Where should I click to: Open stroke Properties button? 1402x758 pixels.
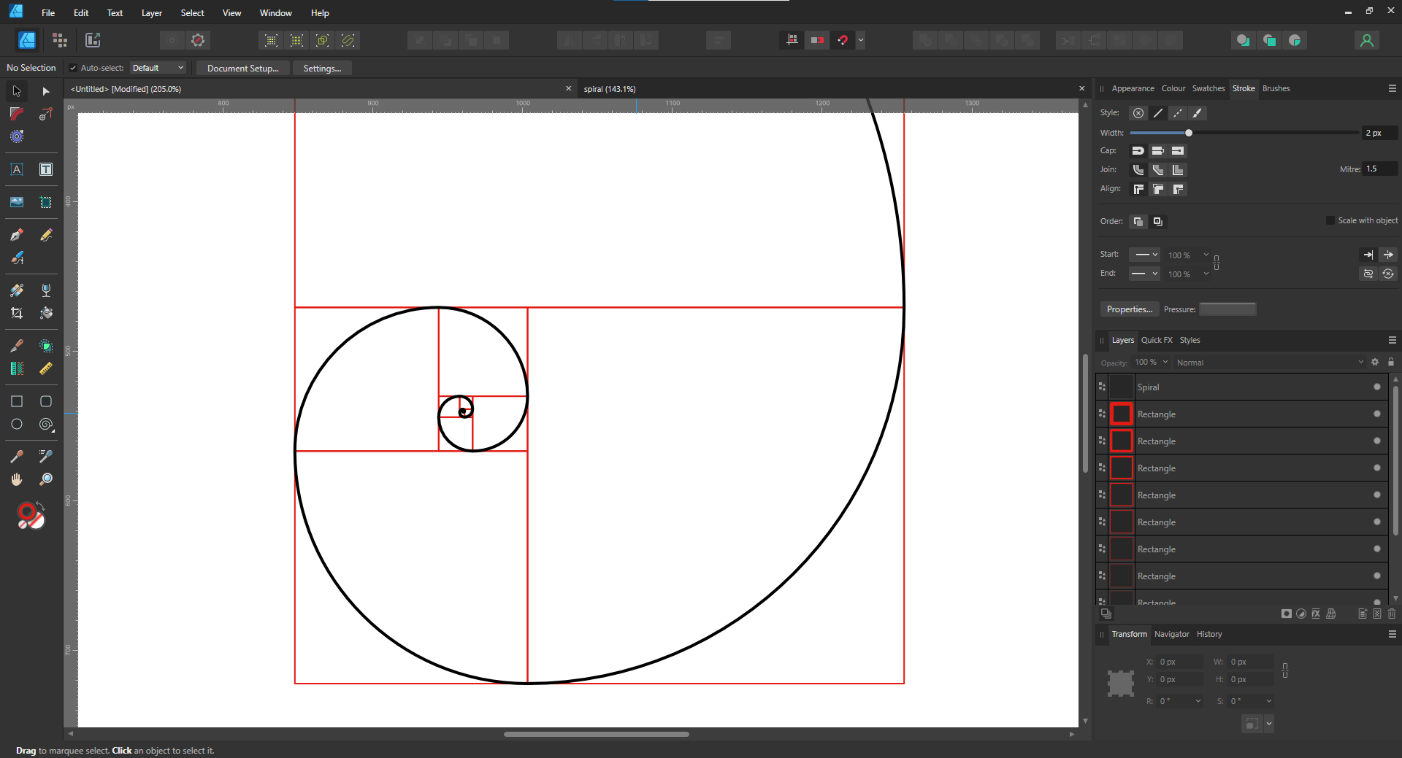1130,309
